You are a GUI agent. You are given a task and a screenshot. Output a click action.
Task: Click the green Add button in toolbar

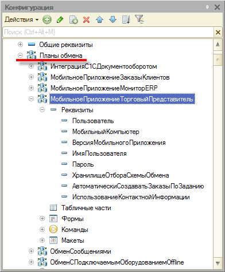47,19
